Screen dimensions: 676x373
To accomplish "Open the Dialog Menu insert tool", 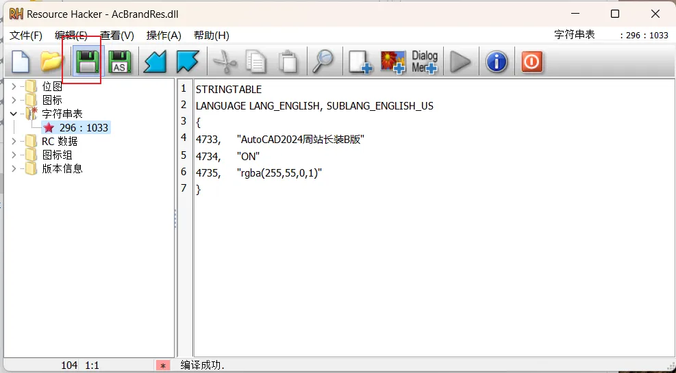I will [x=425, y=62].
